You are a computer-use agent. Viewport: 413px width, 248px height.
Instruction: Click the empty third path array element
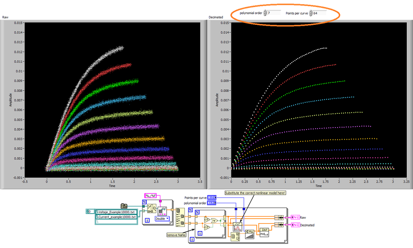point(116,222)
